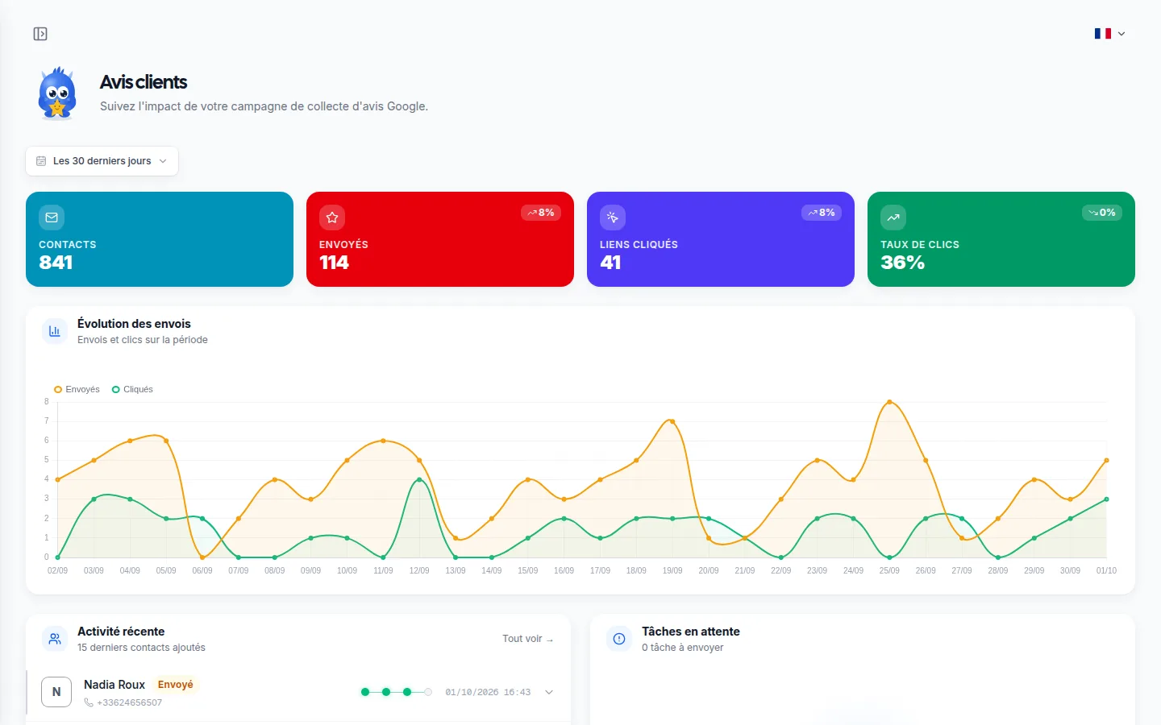
Task: Click the 01/10 date label on chart axis
Action: pos(1106,570)
